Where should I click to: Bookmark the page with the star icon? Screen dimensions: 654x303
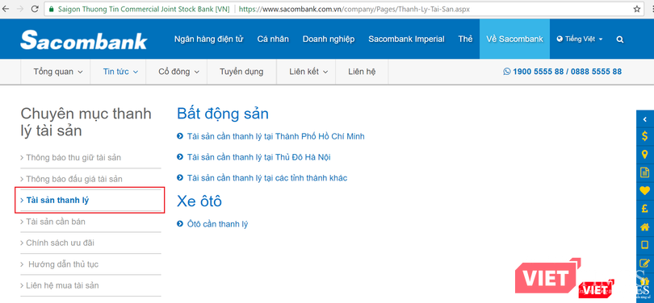coord(637,9)
